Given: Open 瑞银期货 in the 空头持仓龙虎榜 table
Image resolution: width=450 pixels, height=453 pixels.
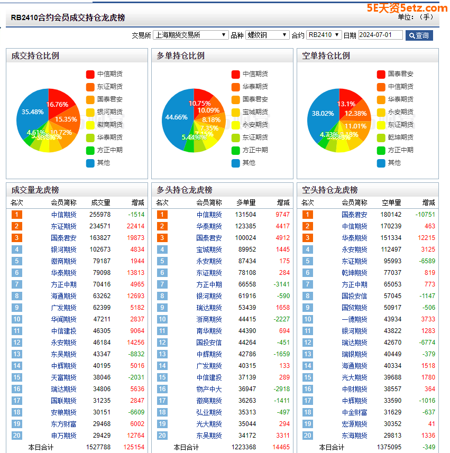Looking at the screenshot, I should point(355,354).
